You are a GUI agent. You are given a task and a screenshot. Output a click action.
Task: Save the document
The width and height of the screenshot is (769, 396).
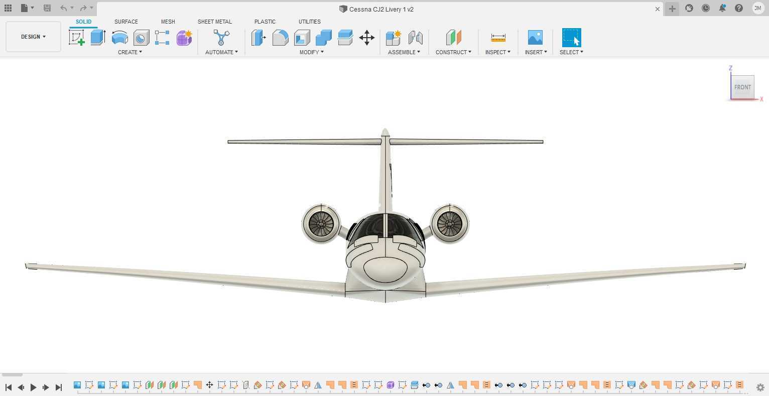47,8
